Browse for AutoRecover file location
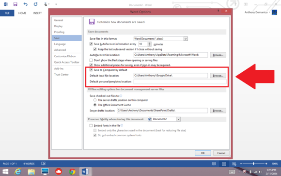The image size is (281, 176). coord(218,55)
